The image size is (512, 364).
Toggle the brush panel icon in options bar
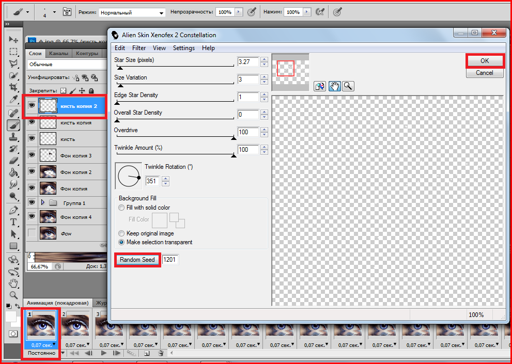pyautogui.click(x=67, y=12)
